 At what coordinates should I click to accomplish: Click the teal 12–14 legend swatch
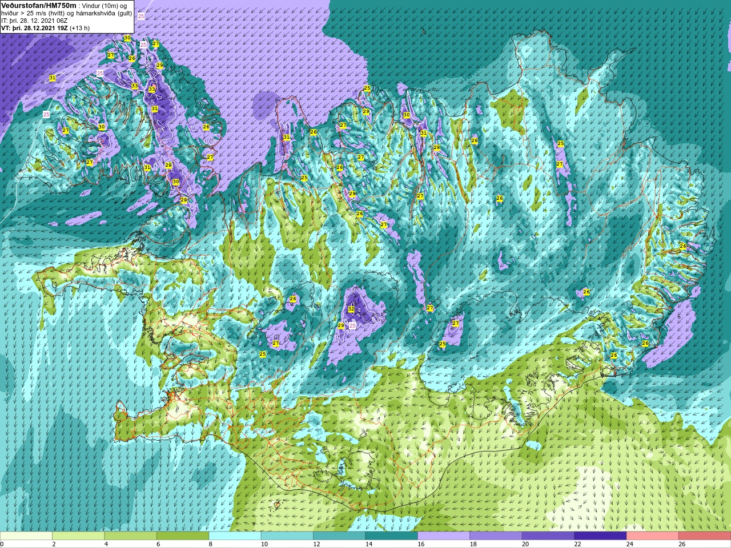click(x=339, y=536)
